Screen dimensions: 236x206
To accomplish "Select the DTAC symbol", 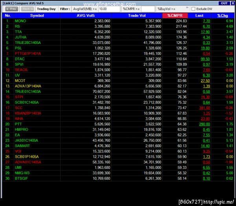I will [20, 59].
